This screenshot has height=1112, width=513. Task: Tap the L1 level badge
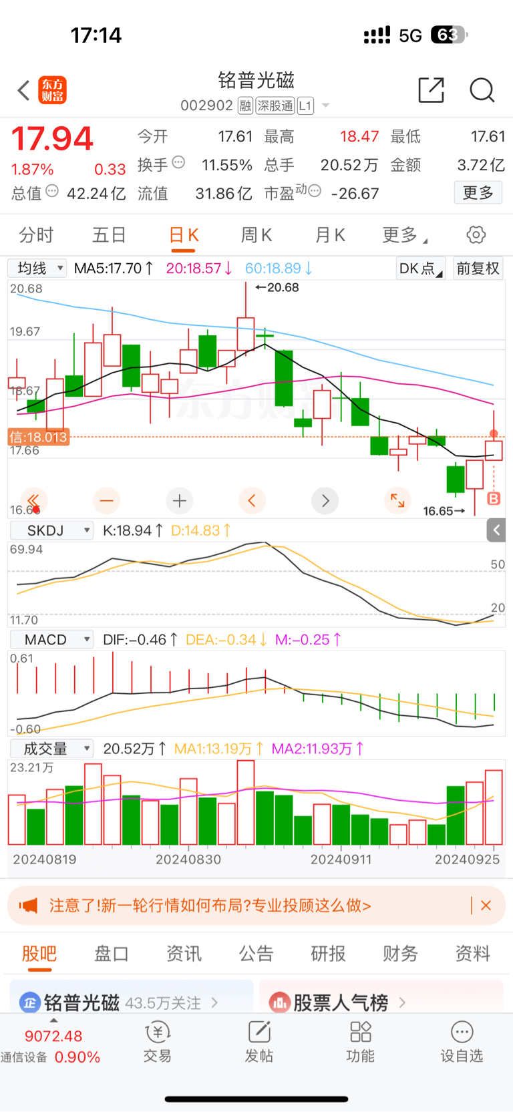pyautogui.click(x=305, y=106)
